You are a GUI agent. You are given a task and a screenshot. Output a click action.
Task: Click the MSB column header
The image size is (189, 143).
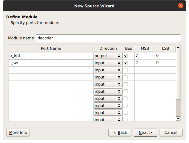coord(145,48)
